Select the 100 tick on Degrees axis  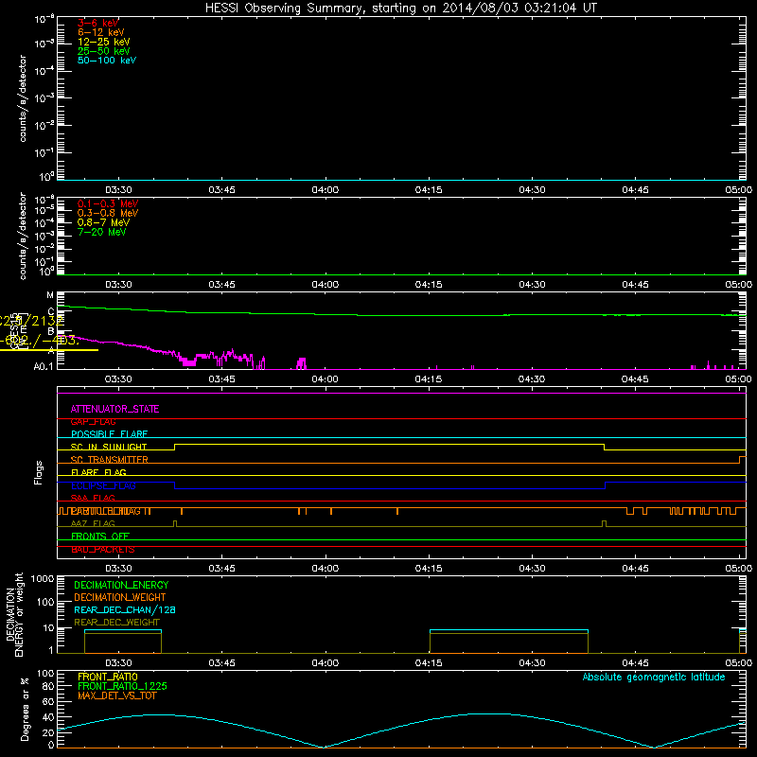click(x=45, y=673)
